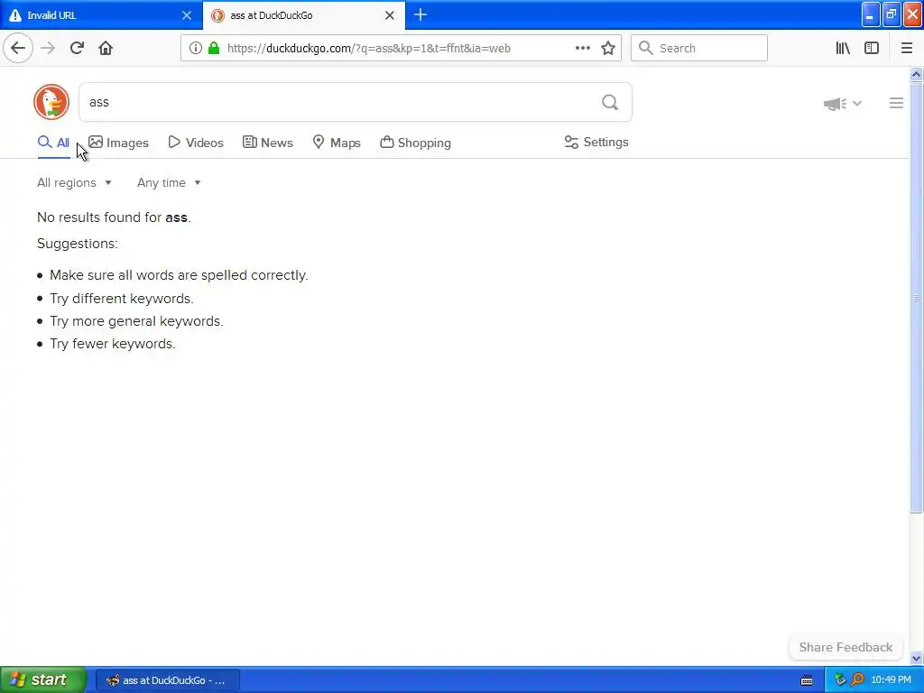Screen dimensions: 924x693
Task: Close the Invalid URL tab
Action: click(187, 15)
